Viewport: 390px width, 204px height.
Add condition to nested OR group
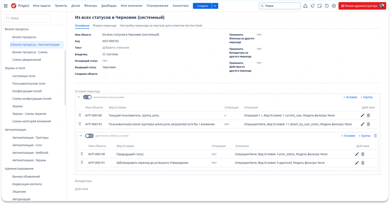348,136
